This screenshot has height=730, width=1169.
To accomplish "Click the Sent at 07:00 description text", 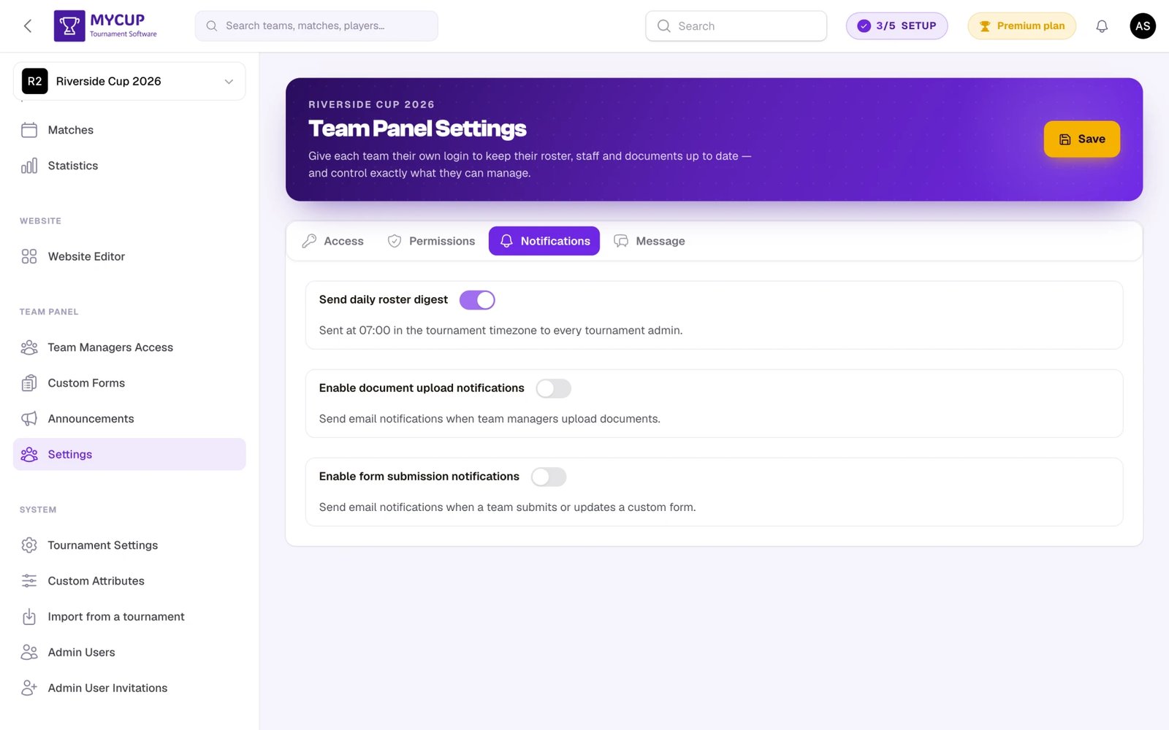I will coord(500,331).
